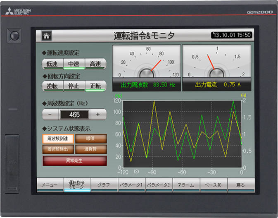
Task: Increase frequency with the plus button
Action: (x=98, y=115)
